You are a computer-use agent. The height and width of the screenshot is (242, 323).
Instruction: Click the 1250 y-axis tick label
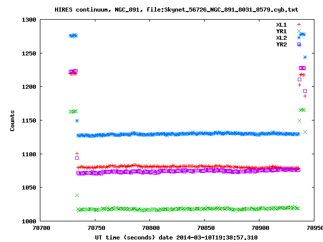(29, 53)
